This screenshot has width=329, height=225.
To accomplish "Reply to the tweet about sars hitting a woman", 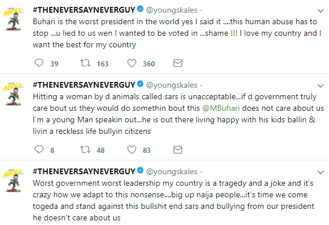I will 39,149.
